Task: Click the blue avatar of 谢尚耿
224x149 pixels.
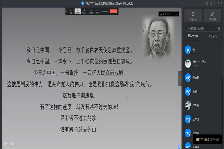Action: (188, 78)
